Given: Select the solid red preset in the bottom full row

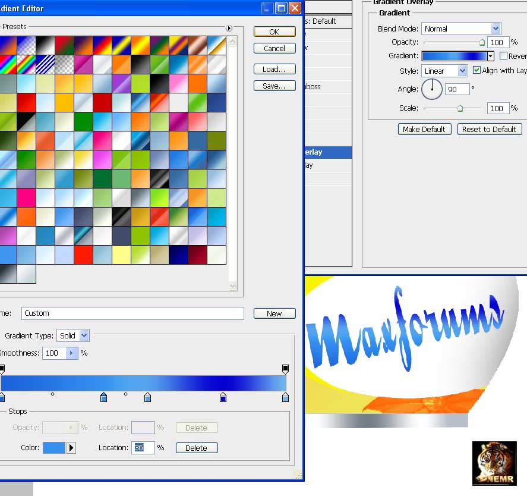Looking at the screenshot, I should [x=83, y=255].
